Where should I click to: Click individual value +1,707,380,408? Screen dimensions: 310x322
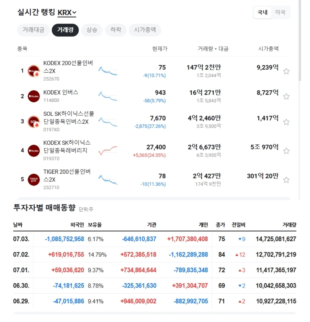tap(187, 239)
